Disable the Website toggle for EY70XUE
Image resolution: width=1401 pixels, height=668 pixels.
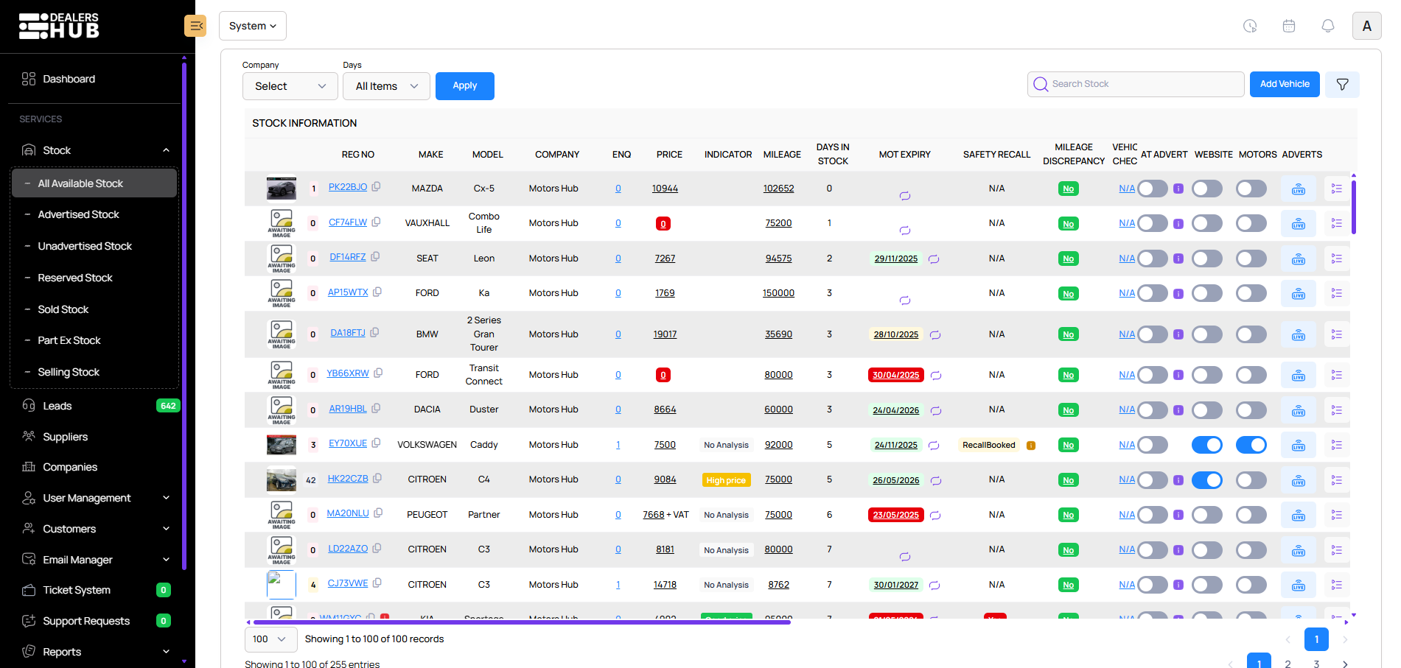point(1206,445)
